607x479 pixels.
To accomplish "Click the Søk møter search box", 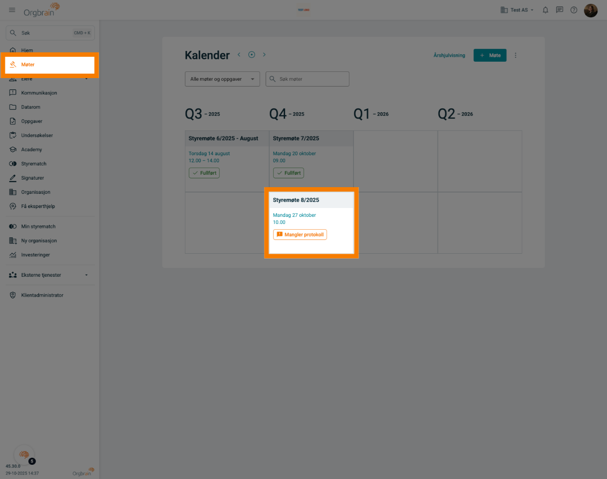I will pos(307,79).
